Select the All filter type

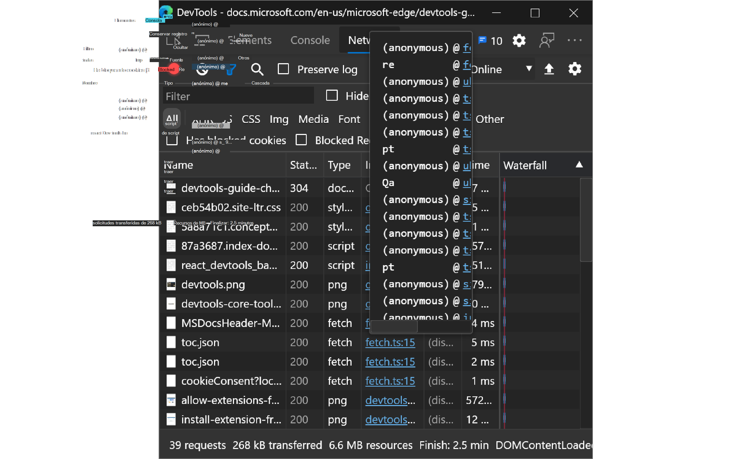pos(172,119)
